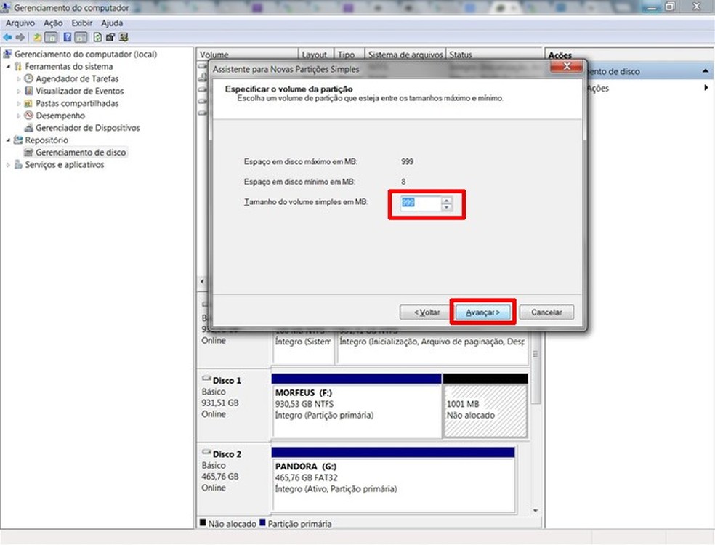The image size is (715, 545).
Task: Click the Up one level folder icon
Action: 38,37
